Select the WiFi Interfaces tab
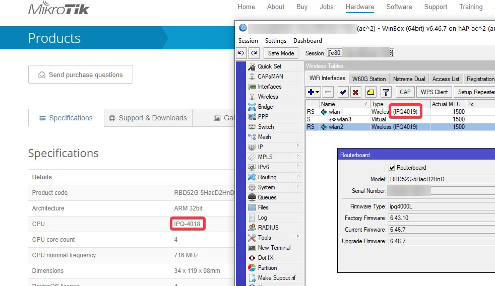 pos(327,78)
